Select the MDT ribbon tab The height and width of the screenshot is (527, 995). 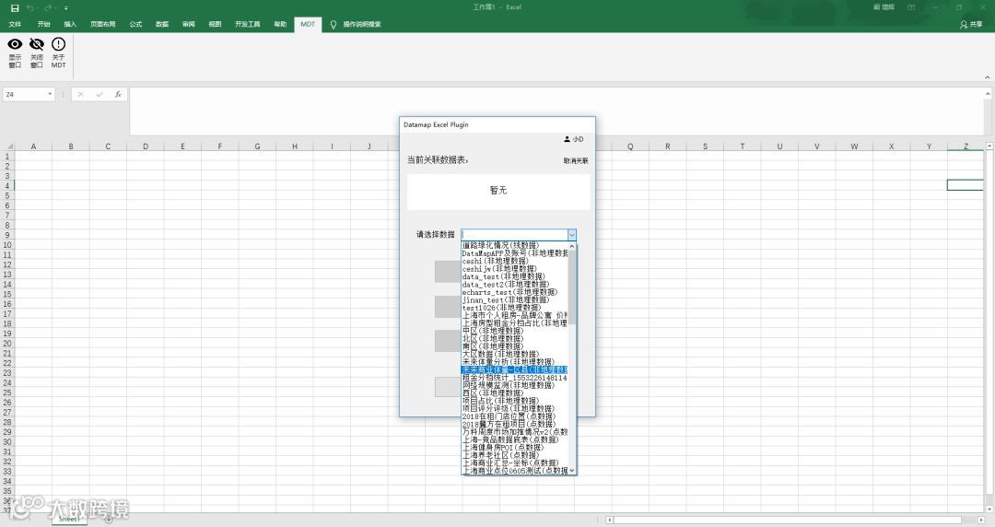pyautogui.click(x=308, y=24)
